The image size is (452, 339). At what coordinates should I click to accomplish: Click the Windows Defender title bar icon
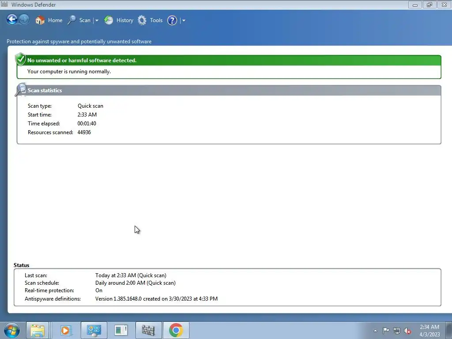coord(4,4)
